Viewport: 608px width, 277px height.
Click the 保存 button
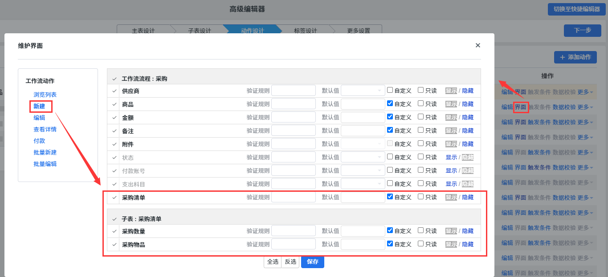[x=313, y=262]
